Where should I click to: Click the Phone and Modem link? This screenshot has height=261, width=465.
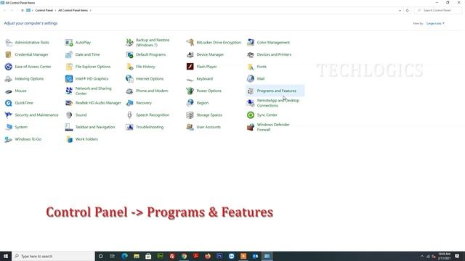[x=152, y=91]
